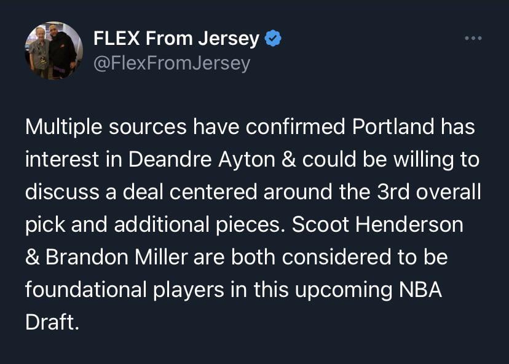Click the name "Scoot Henderson" in the tweet
Viewport: 509px width, 364px height.
click(x=377, y=224)
